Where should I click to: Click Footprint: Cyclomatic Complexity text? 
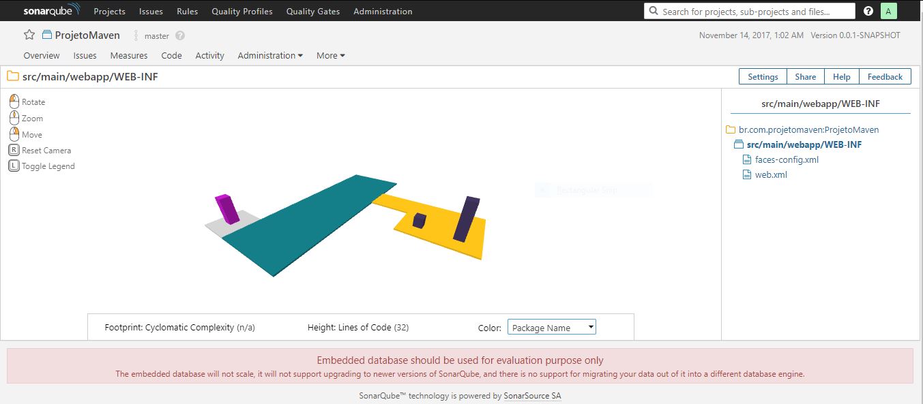(179, 327)
